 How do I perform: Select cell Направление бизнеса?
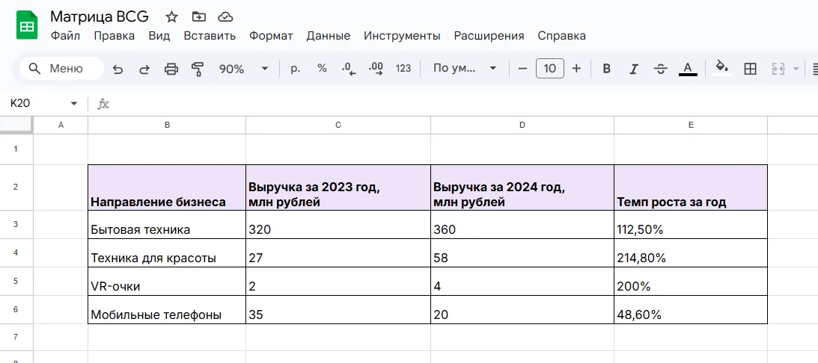pyautogui.click(x=167, y=188)
